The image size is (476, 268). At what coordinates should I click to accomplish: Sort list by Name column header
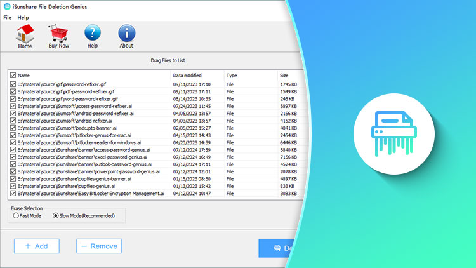23,76
